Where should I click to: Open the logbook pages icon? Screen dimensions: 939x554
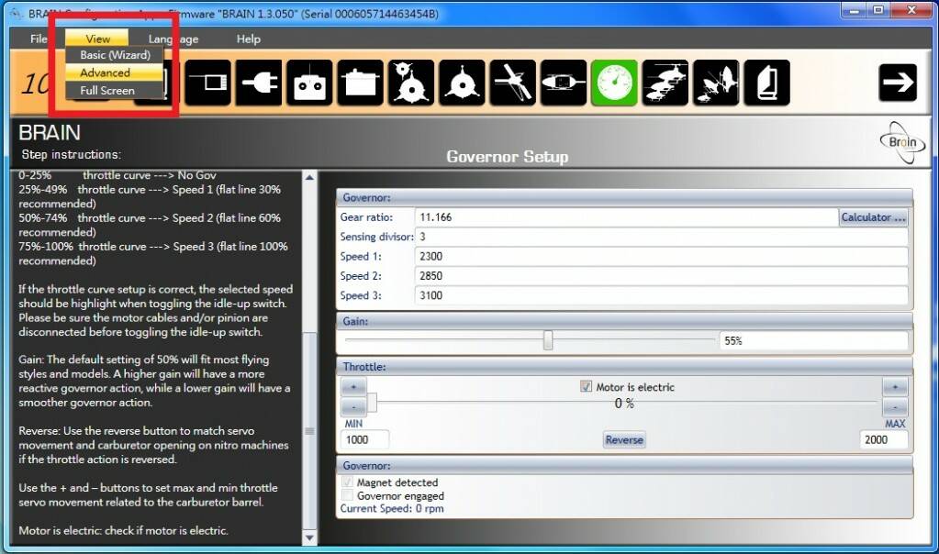coord(767,83)
